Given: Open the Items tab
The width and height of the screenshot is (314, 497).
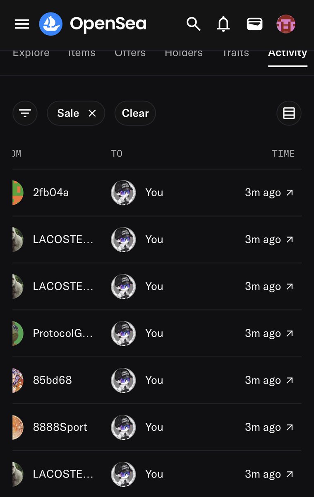Looking at the screenshot, I should tap(81, 53).
